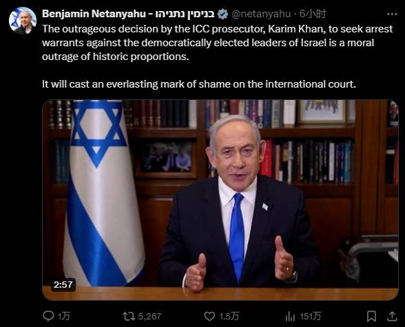Click the 151万 views count

(311, 316)
